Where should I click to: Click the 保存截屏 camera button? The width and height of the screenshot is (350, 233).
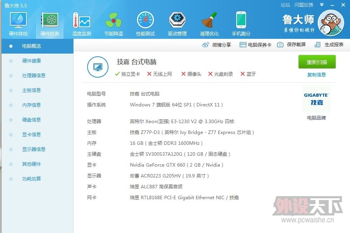click(x=291, y=45)
